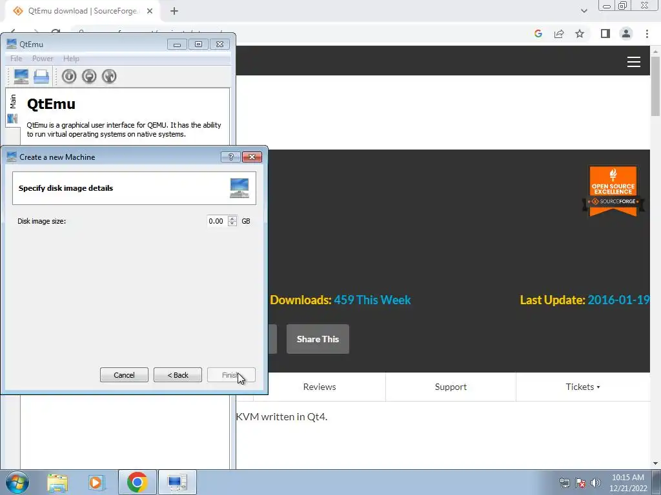
Task: Open Chrome three-dot menu
Action: [647, 34]
